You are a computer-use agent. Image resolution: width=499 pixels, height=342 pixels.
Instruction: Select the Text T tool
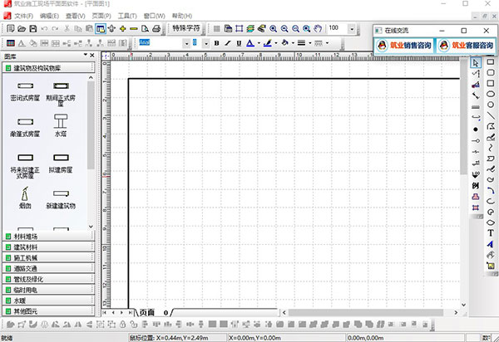(491, 233)
